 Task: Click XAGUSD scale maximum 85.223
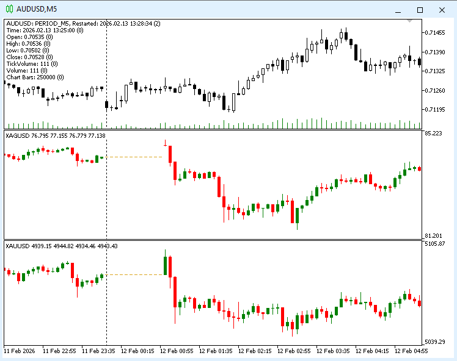pos(433,134)
